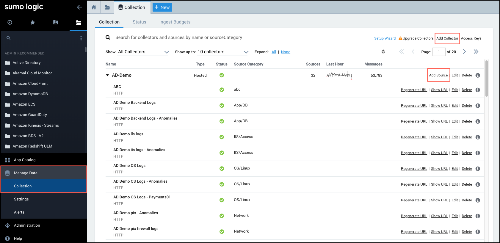500x243 pixels.
Task: Go to the last page of collectors
Action: click(476, 52)
